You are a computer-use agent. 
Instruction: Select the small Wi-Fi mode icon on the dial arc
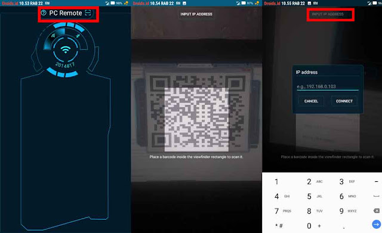53,36
